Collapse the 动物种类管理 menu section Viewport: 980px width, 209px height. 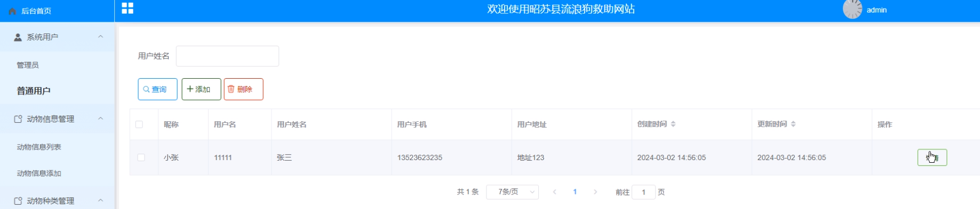click(100, 200)
